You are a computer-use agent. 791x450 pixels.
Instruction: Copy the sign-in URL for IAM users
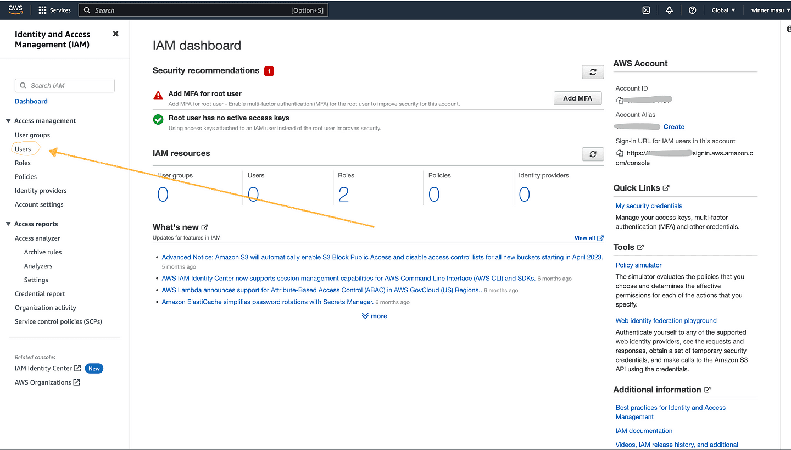pyautogui.click(x=620, y=153)
